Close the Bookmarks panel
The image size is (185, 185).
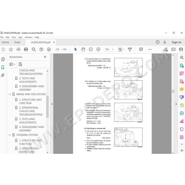pos(45,57)
